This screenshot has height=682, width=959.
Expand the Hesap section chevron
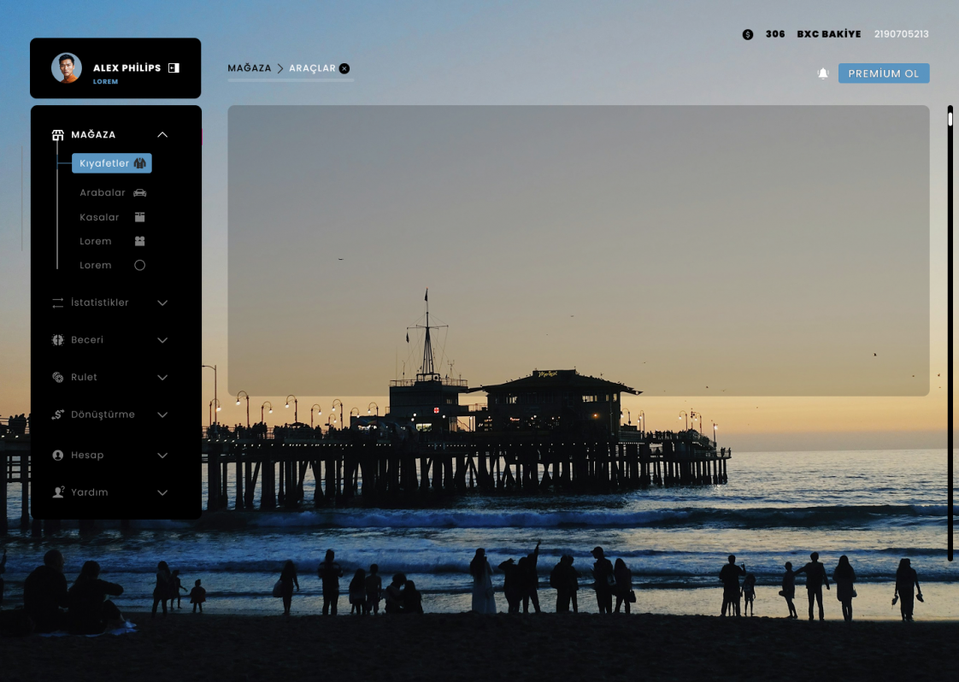click(162, 456)
